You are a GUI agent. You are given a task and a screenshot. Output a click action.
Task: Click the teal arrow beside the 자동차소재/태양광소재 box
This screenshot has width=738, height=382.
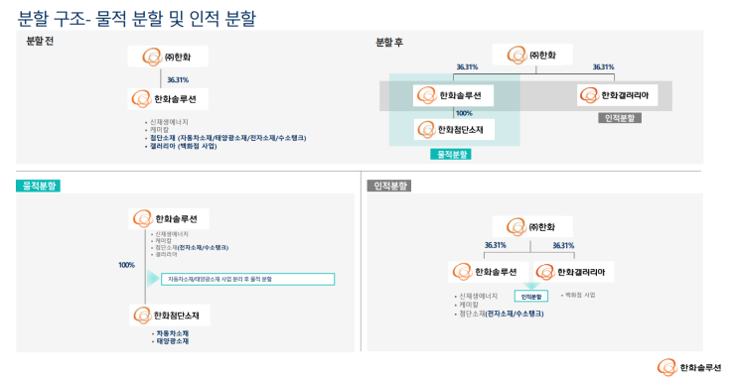[x=153, y=279]
